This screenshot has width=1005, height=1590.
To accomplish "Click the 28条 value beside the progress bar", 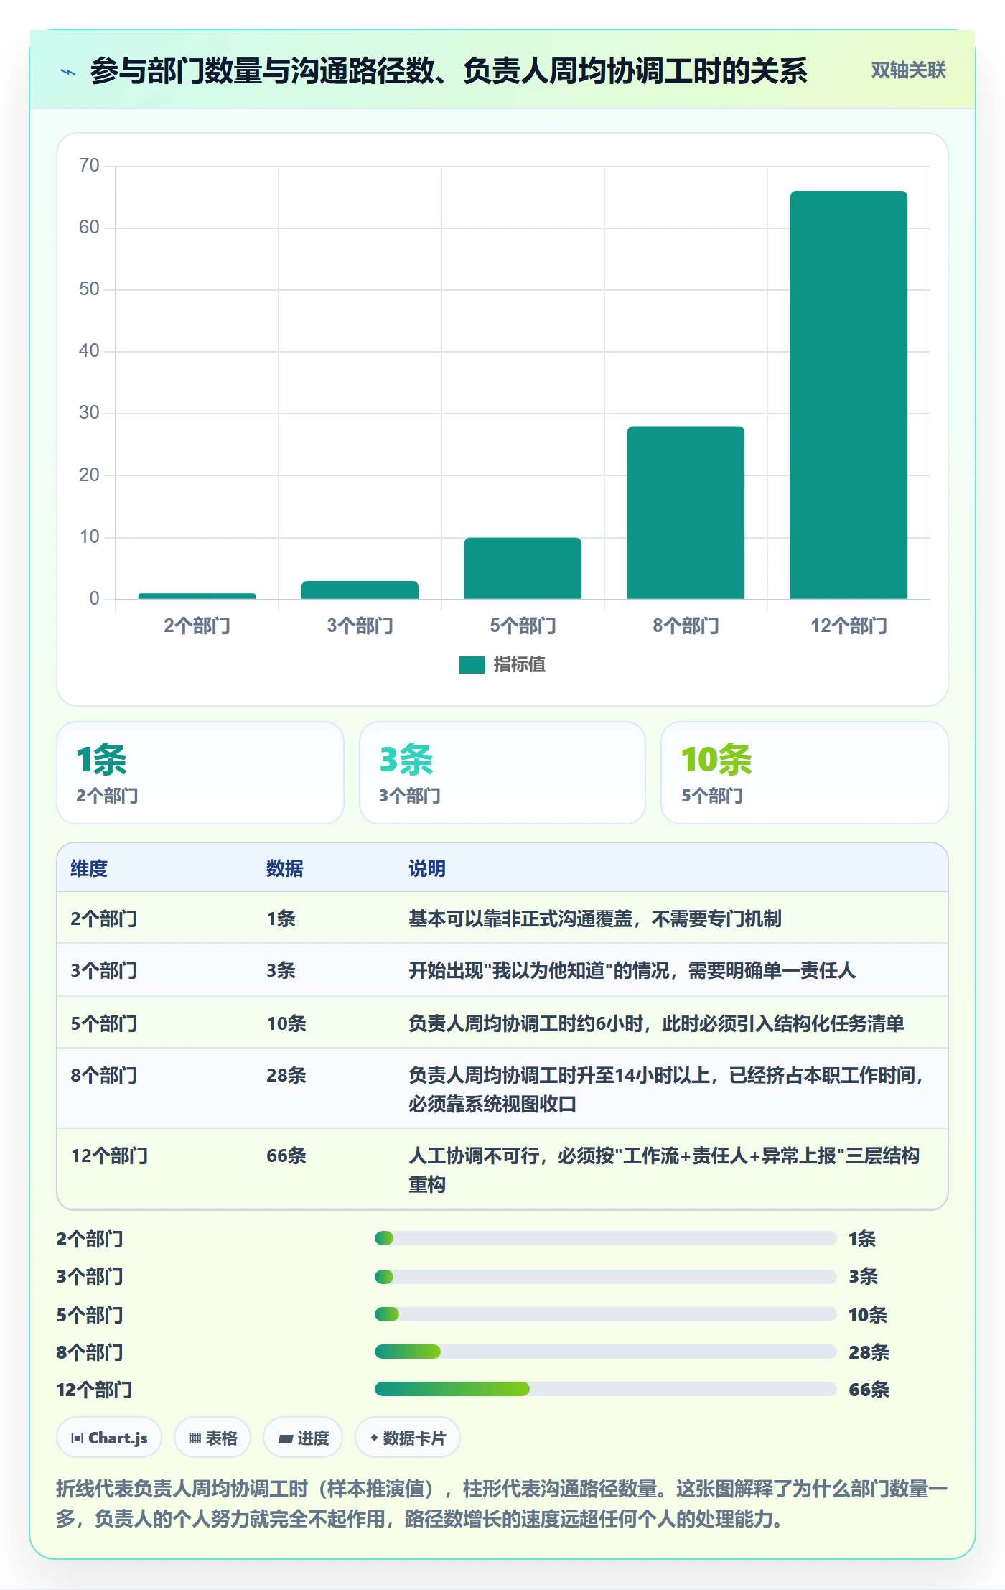I will [x=869, y=1352].
